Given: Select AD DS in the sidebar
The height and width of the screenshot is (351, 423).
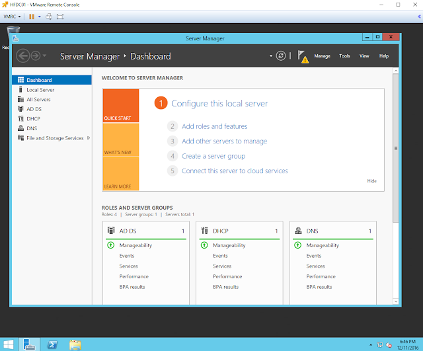Looking at the screenshot, I should pos(52,109).
